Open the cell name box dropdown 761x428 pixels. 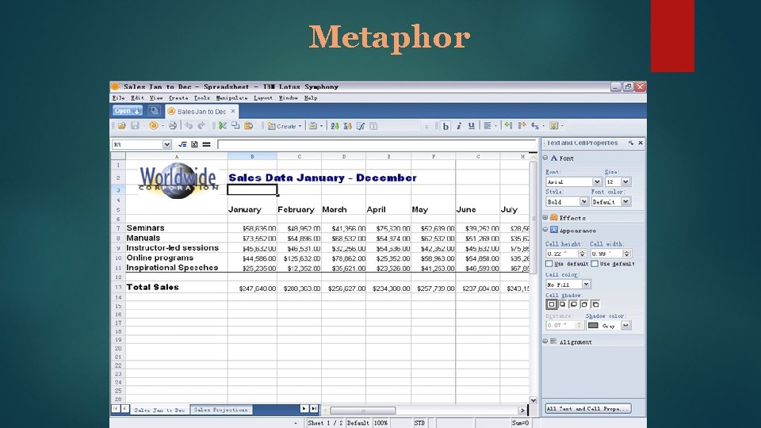pyautogui.click(x=167, y=144)
